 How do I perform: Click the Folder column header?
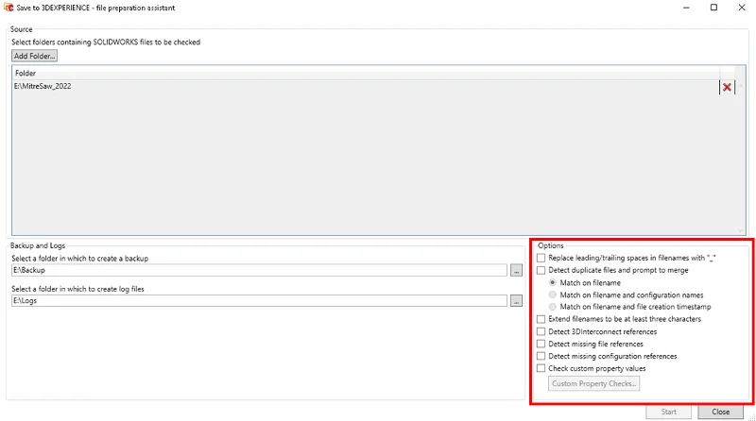(366, 74)
